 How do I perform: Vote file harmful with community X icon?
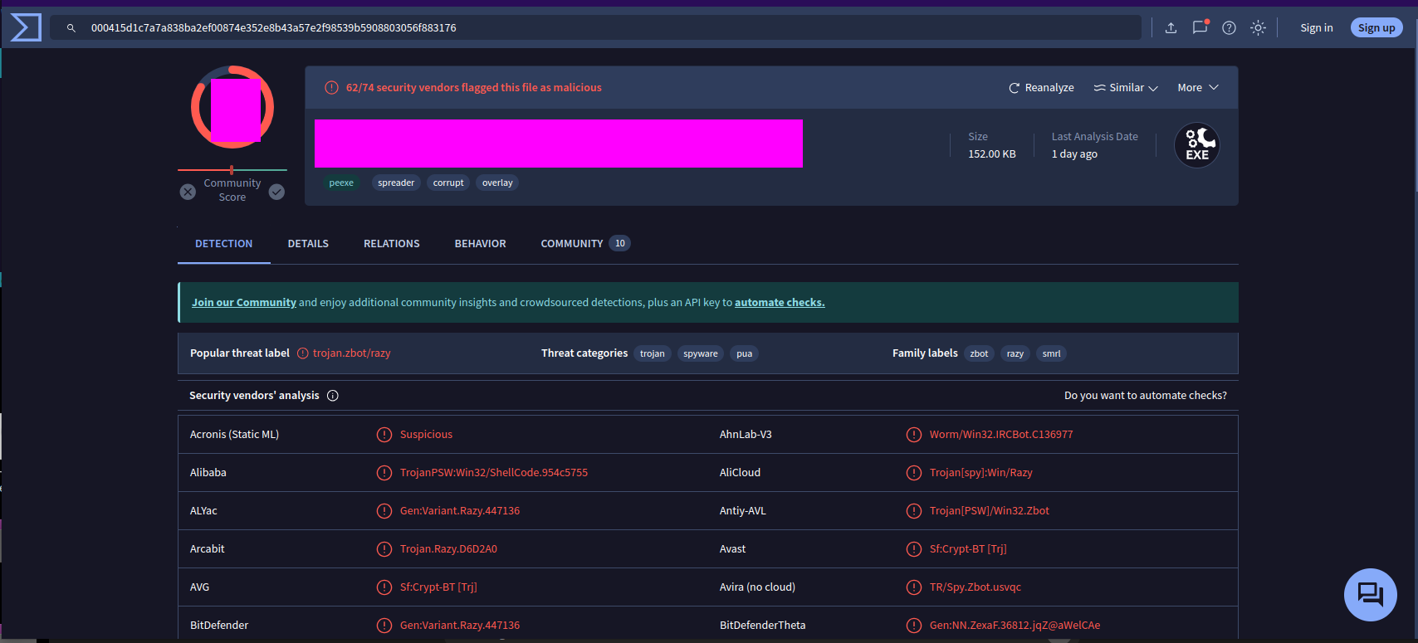188,192
